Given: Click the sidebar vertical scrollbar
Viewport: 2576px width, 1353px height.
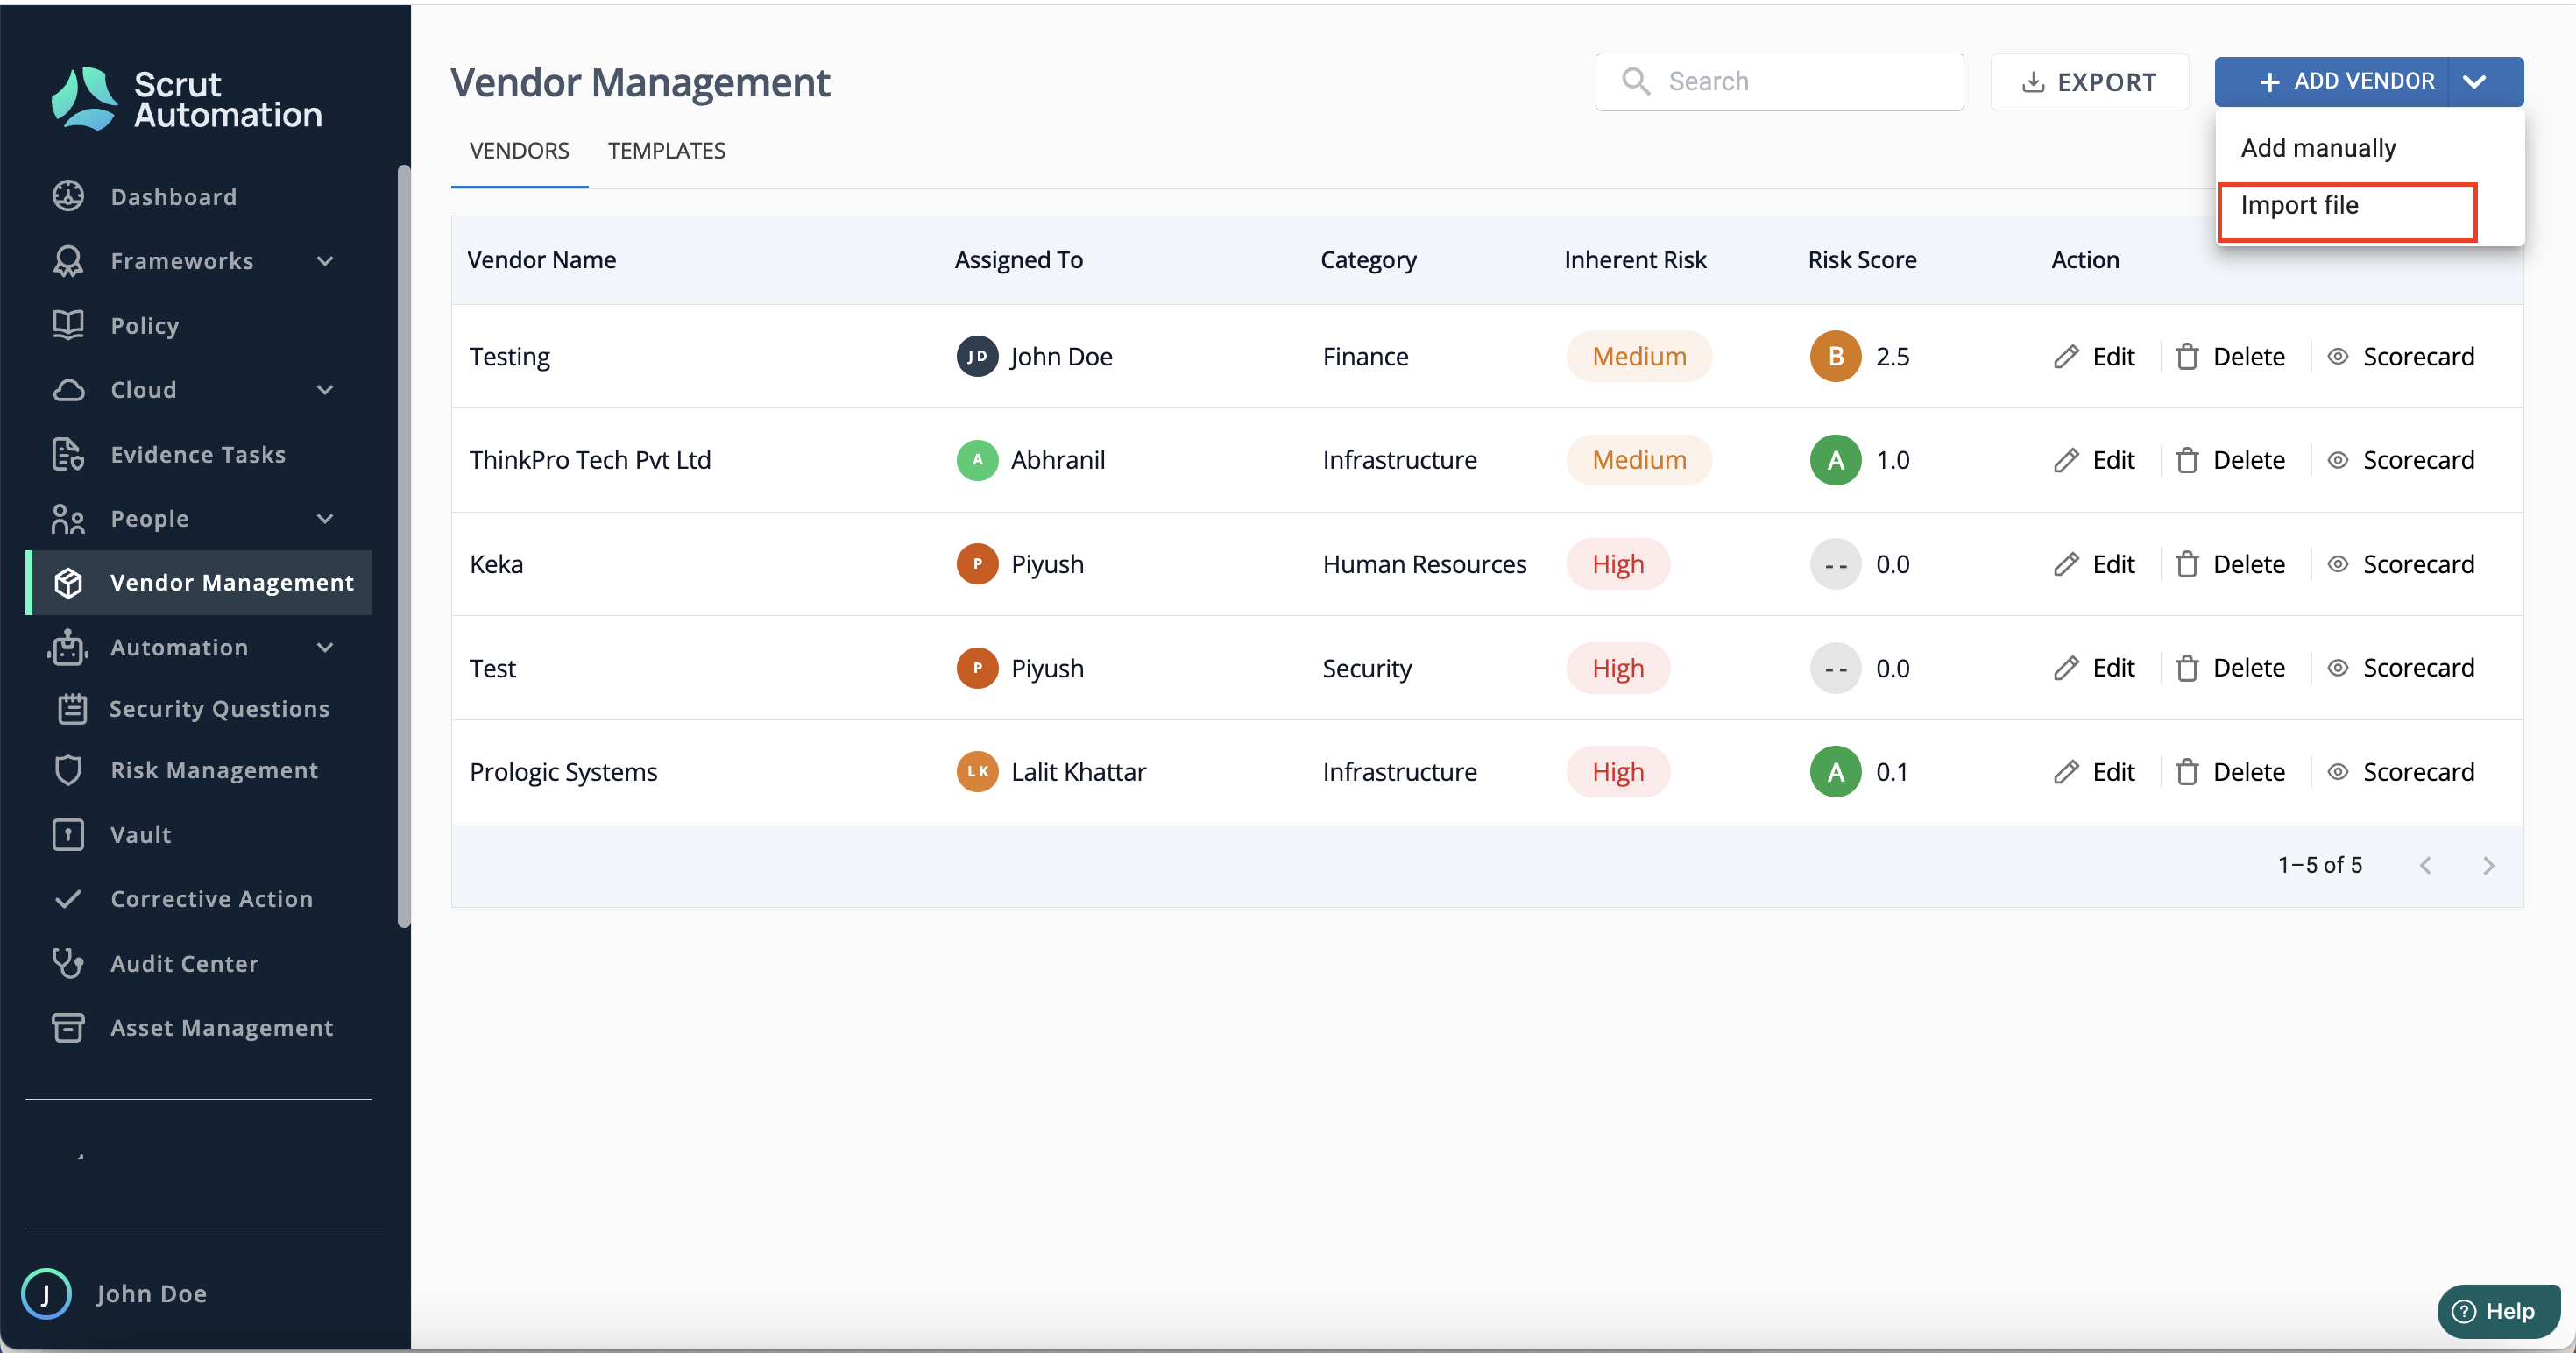Looking at the screenshot, I should 404,546.
